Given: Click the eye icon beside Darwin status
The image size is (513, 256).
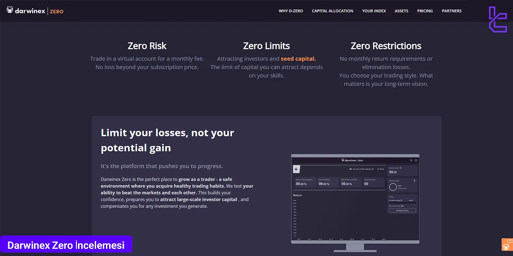Looking at the screenshot, I should (x=351, y=169).
